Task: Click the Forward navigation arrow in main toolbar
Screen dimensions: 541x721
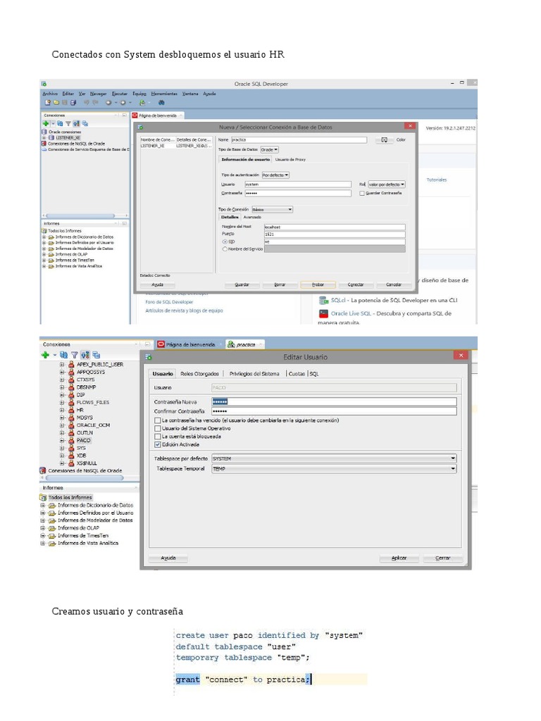Action: [123, 103]
